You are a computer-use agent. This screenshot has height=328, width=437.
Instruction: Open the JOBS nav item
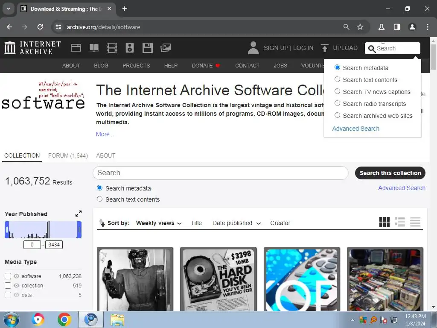[x=280, y=65]
